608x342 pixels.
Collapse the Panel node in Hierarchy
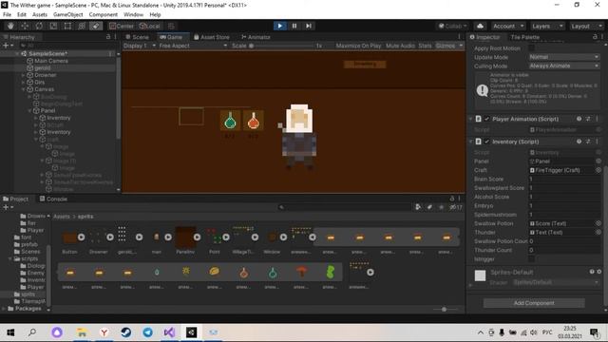30,111
